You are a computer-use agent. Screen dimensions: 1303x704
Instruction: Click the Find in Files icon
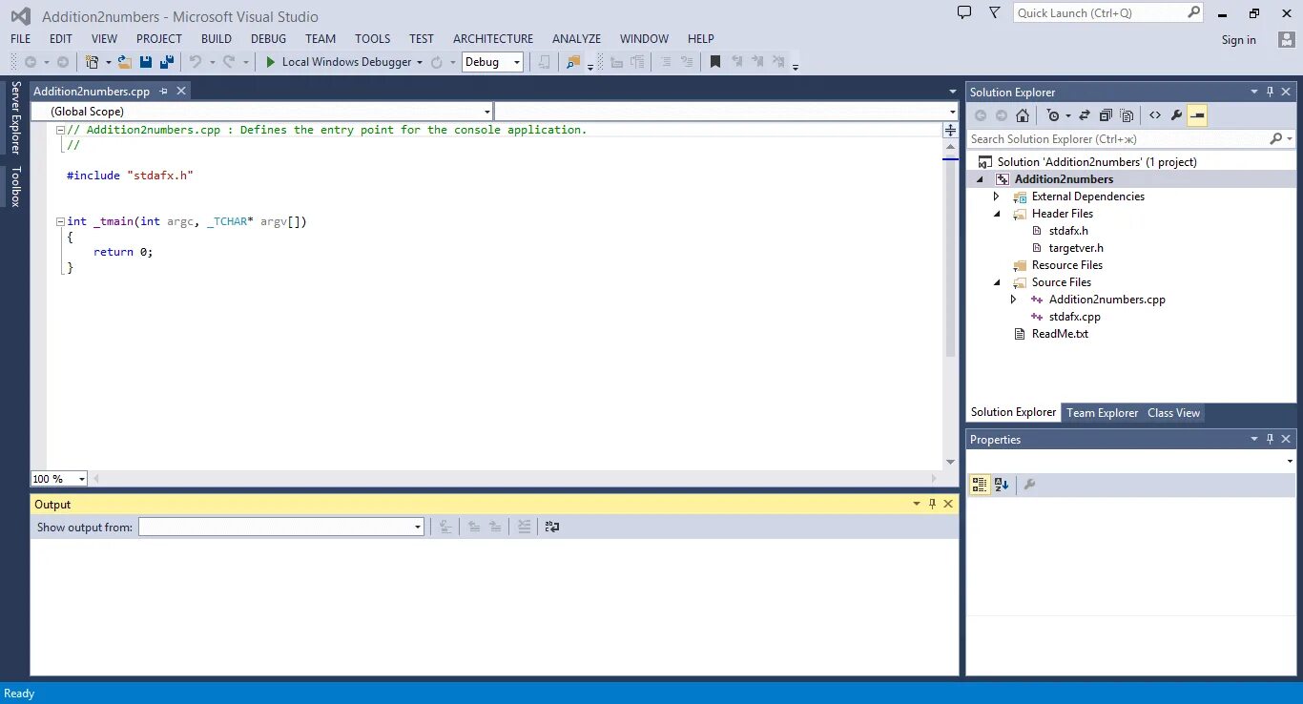(573, 62)
